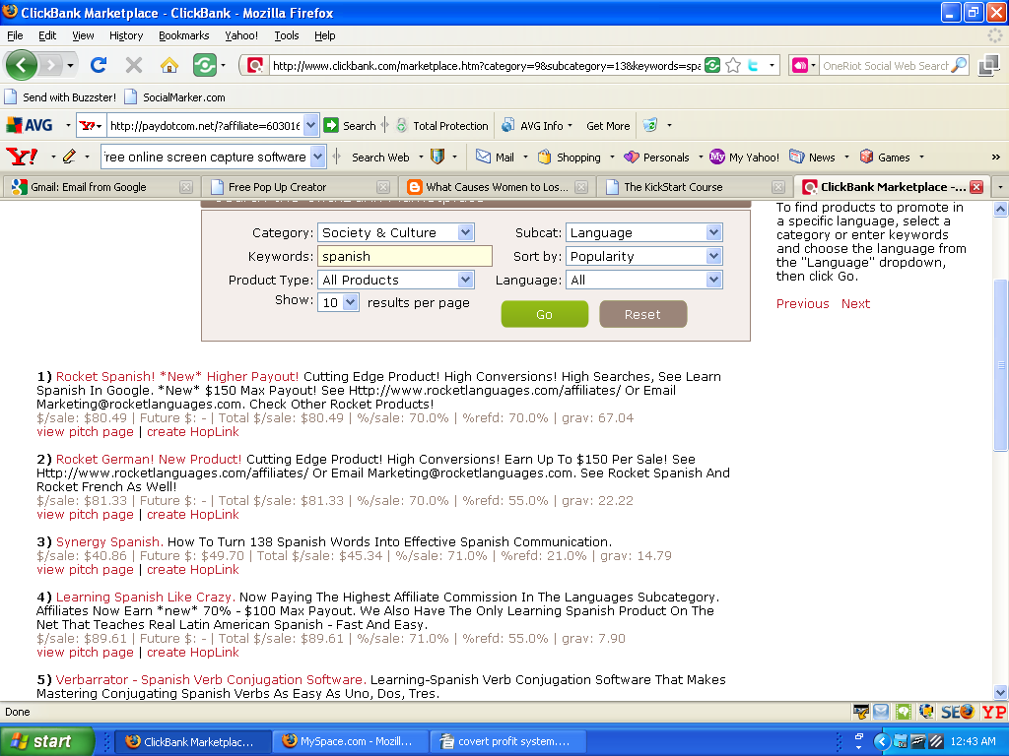Click the YP icon in the status bar
The width and height of the screenshot is (1009, 756).
point(993,712)
